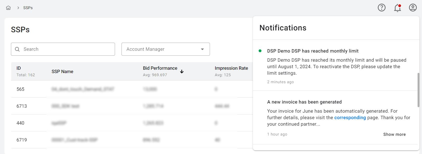Click the notifications panel scrollbar

click(x=418, y=90)
